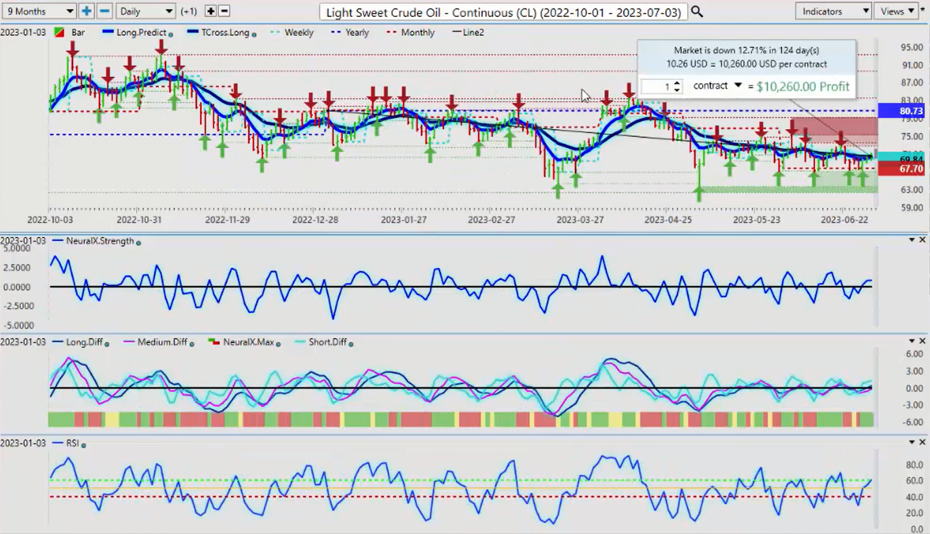Click the 10.26 USD per contract text
Image resolution: width=930 pixels, height=534 pixels.
pos(746,64)
